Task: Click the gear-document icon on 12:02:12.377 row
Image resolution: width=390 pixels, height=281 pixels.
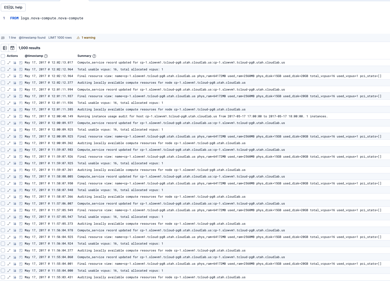Action: click(15, 83)
